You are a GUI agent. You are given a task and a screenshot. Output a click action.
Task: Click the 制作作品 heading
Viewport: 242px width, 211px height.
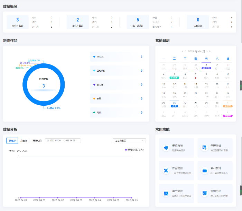(x=10, y=41)
